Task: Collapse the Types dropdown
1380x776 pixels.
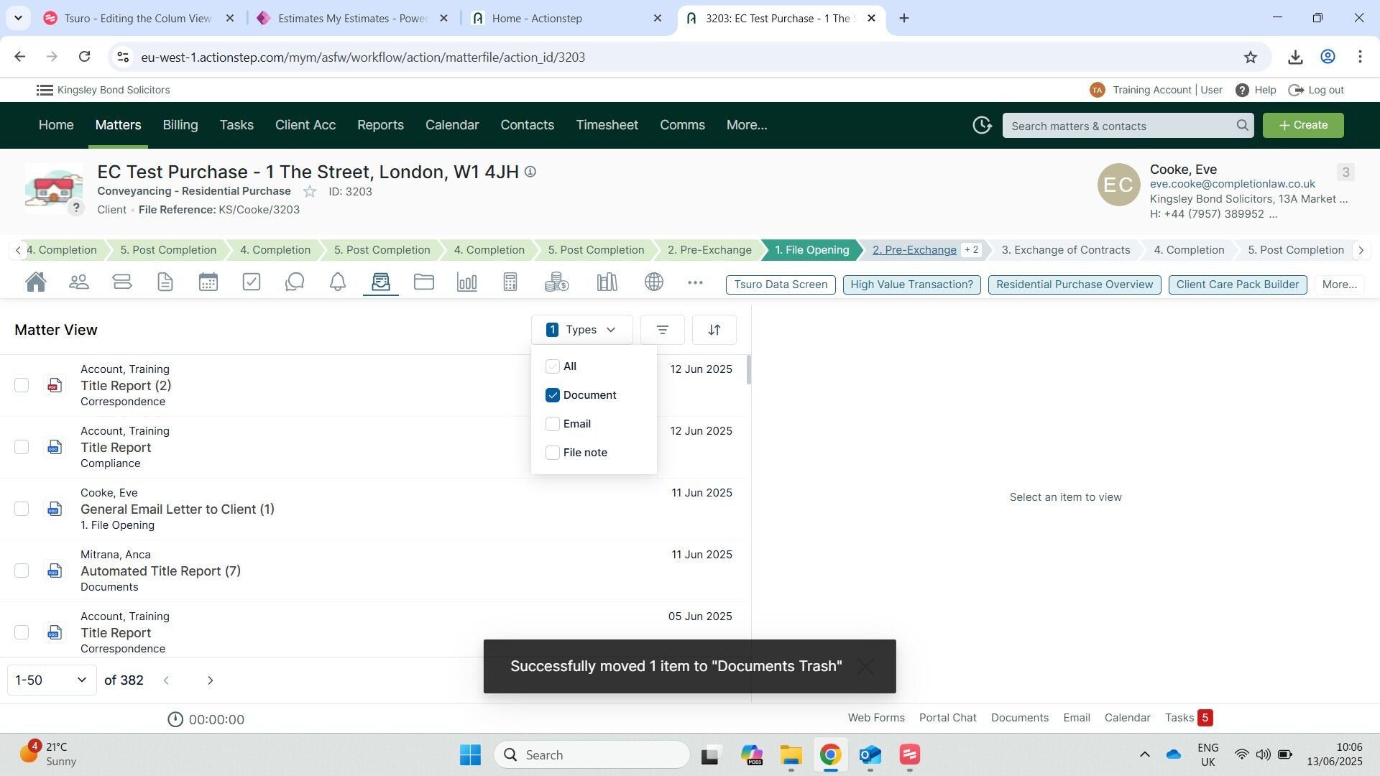Action: click(x=581, y=330)
